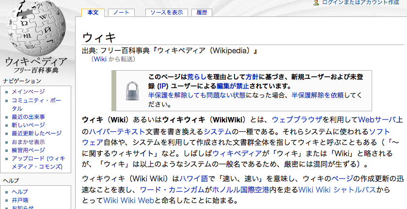
Task: Open 新しいページ sidebar link
Action: tap(28, 125)
